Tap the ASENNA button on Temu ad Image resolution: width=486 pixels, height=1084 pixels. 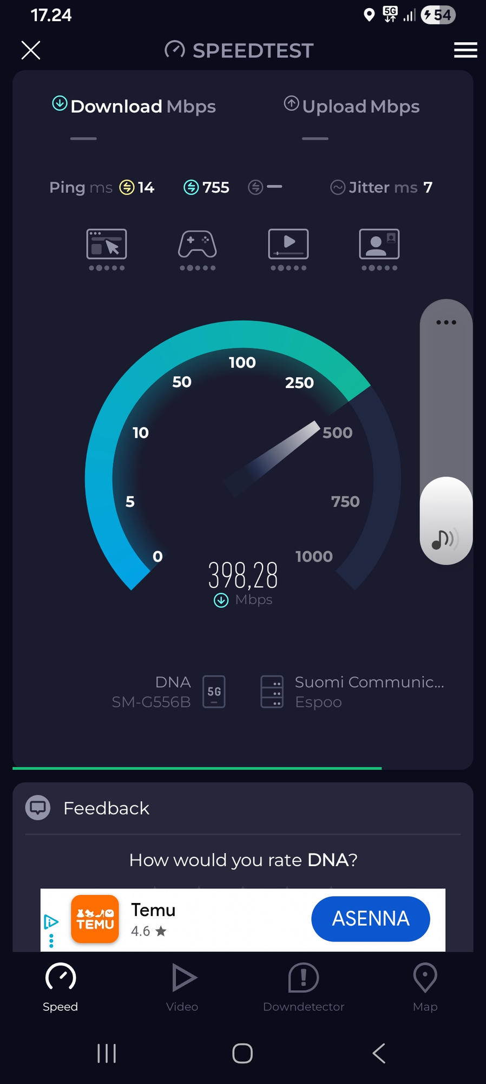[x=371, y=919]
